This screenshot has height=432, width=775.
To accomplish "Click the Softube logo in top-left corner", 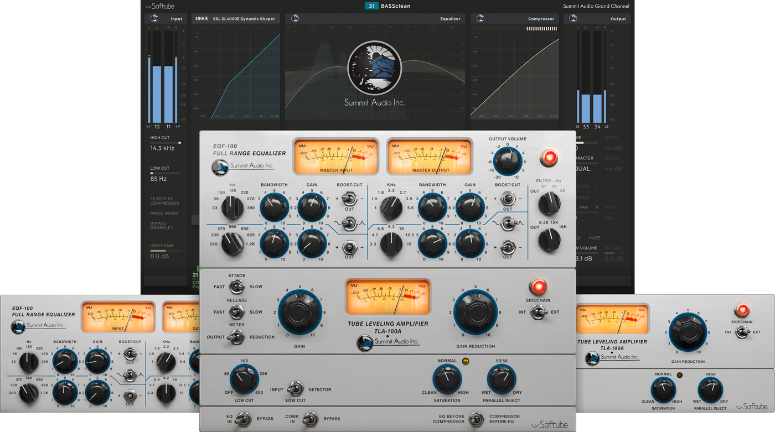I will pos(160,6).
